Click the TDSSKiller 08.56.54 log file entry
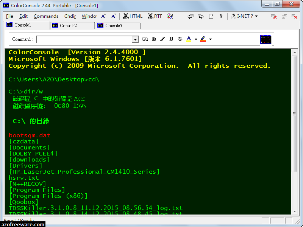This screenshot has width=303, height=227. [x=96, y=208]
